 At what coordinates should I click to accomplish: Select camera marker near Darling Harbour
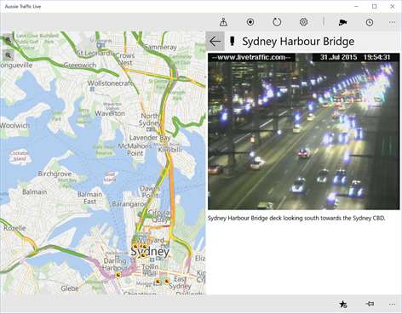pos(118,275)
